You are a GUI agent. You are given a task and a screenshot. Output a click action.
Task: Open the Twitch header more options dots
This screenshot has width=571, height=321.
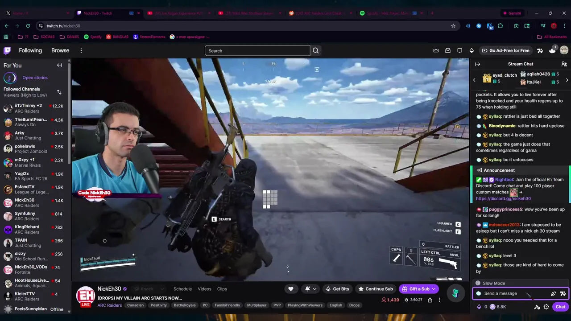[x=81, y=50]
